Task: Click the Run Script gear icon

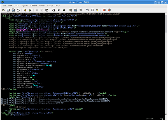Action: click(x=80, y=10)
